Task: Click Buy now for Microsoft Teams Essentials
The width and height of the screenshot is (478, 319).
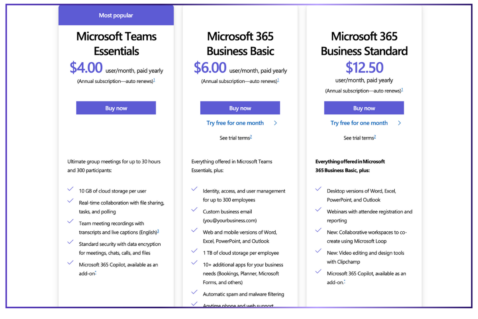Action: (x=116, y=108)
